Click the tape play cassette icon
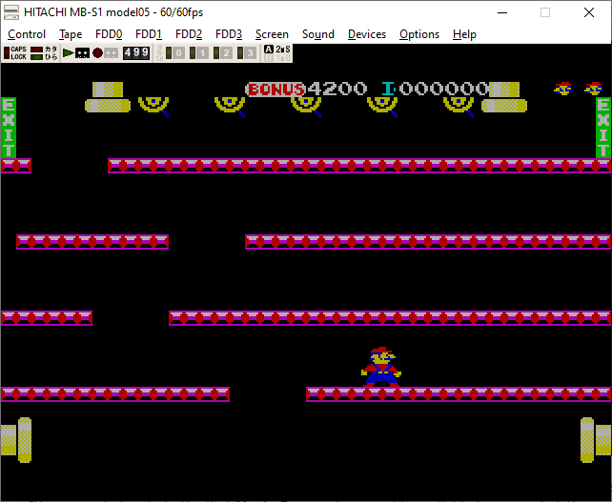The image size is (612, 502). coord(76,52)
